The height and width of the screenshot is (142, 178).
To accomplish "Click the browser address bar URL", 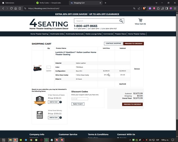I will pyautogui.click(x=44, y=8).
